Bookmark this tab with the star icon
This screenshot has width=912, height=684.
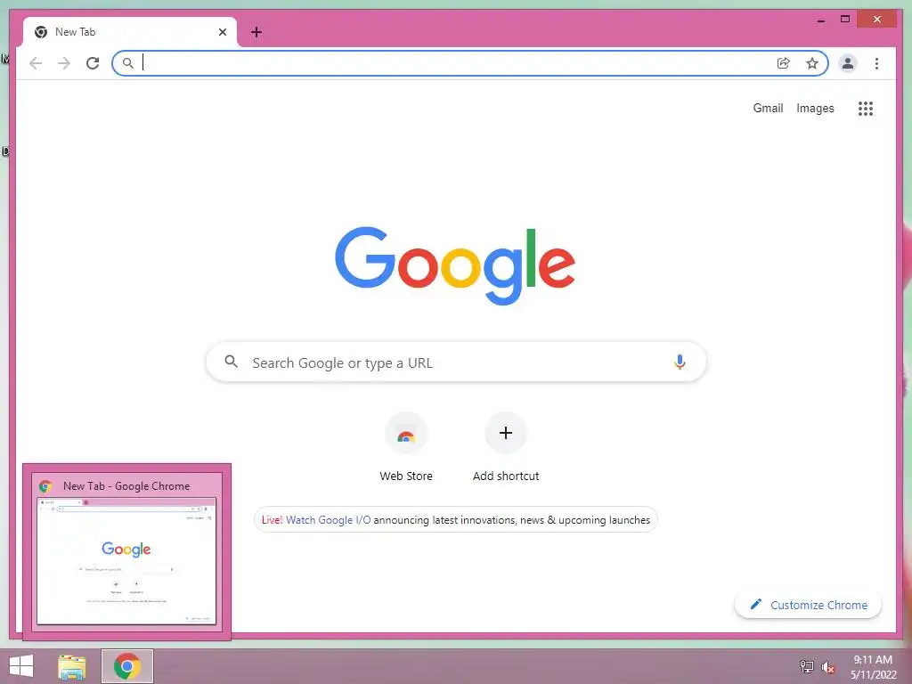(x=812, y=63)
